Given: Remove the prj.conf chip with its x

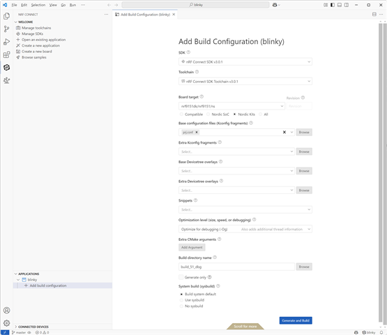Looking at the screenshot, I should point(197,132).
